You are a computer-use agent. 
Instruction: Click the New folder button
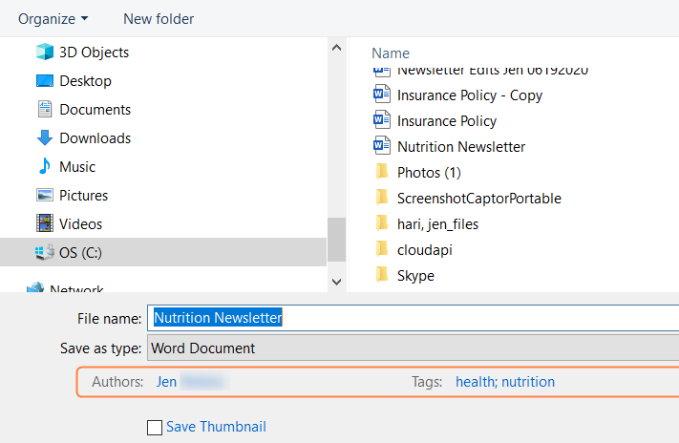coord(159,18)
